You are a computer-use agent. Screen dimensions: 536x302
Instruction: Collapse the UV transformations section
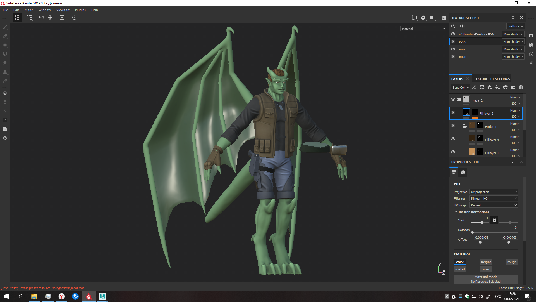tap(456, 212)
